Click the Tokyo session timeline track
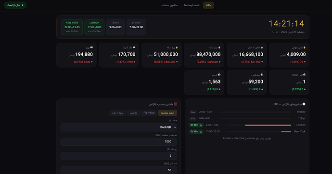This screenshot has height=174, width=332. pyautogui.click(x=255, y=118)
